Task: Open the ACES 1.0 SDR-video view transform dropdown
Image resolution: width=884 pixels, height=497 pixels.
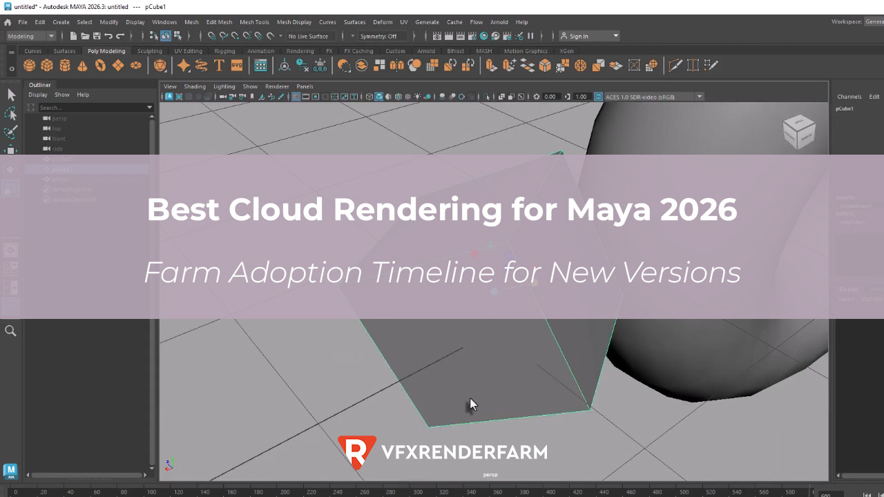Action: click(653, 97)
